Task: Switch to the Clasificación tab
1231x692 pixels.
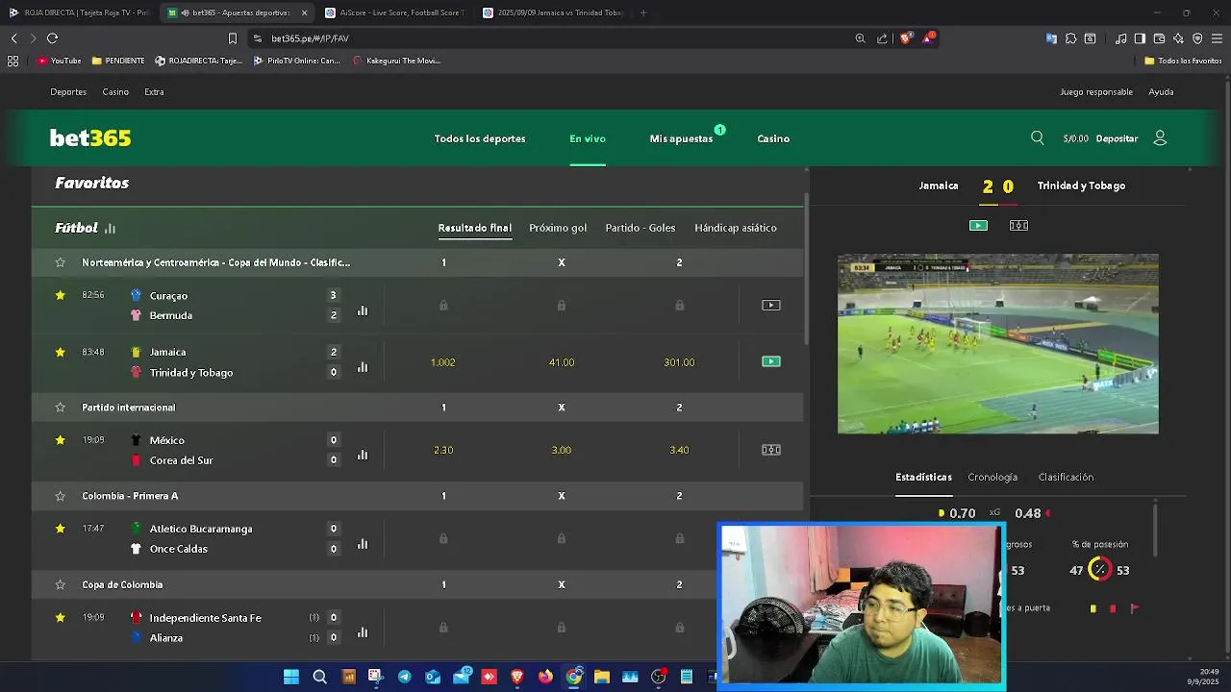Action: pos(1066,477)
